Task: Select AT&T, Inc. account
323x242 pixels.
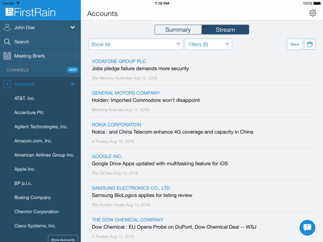Action: (x=25, y=98)
